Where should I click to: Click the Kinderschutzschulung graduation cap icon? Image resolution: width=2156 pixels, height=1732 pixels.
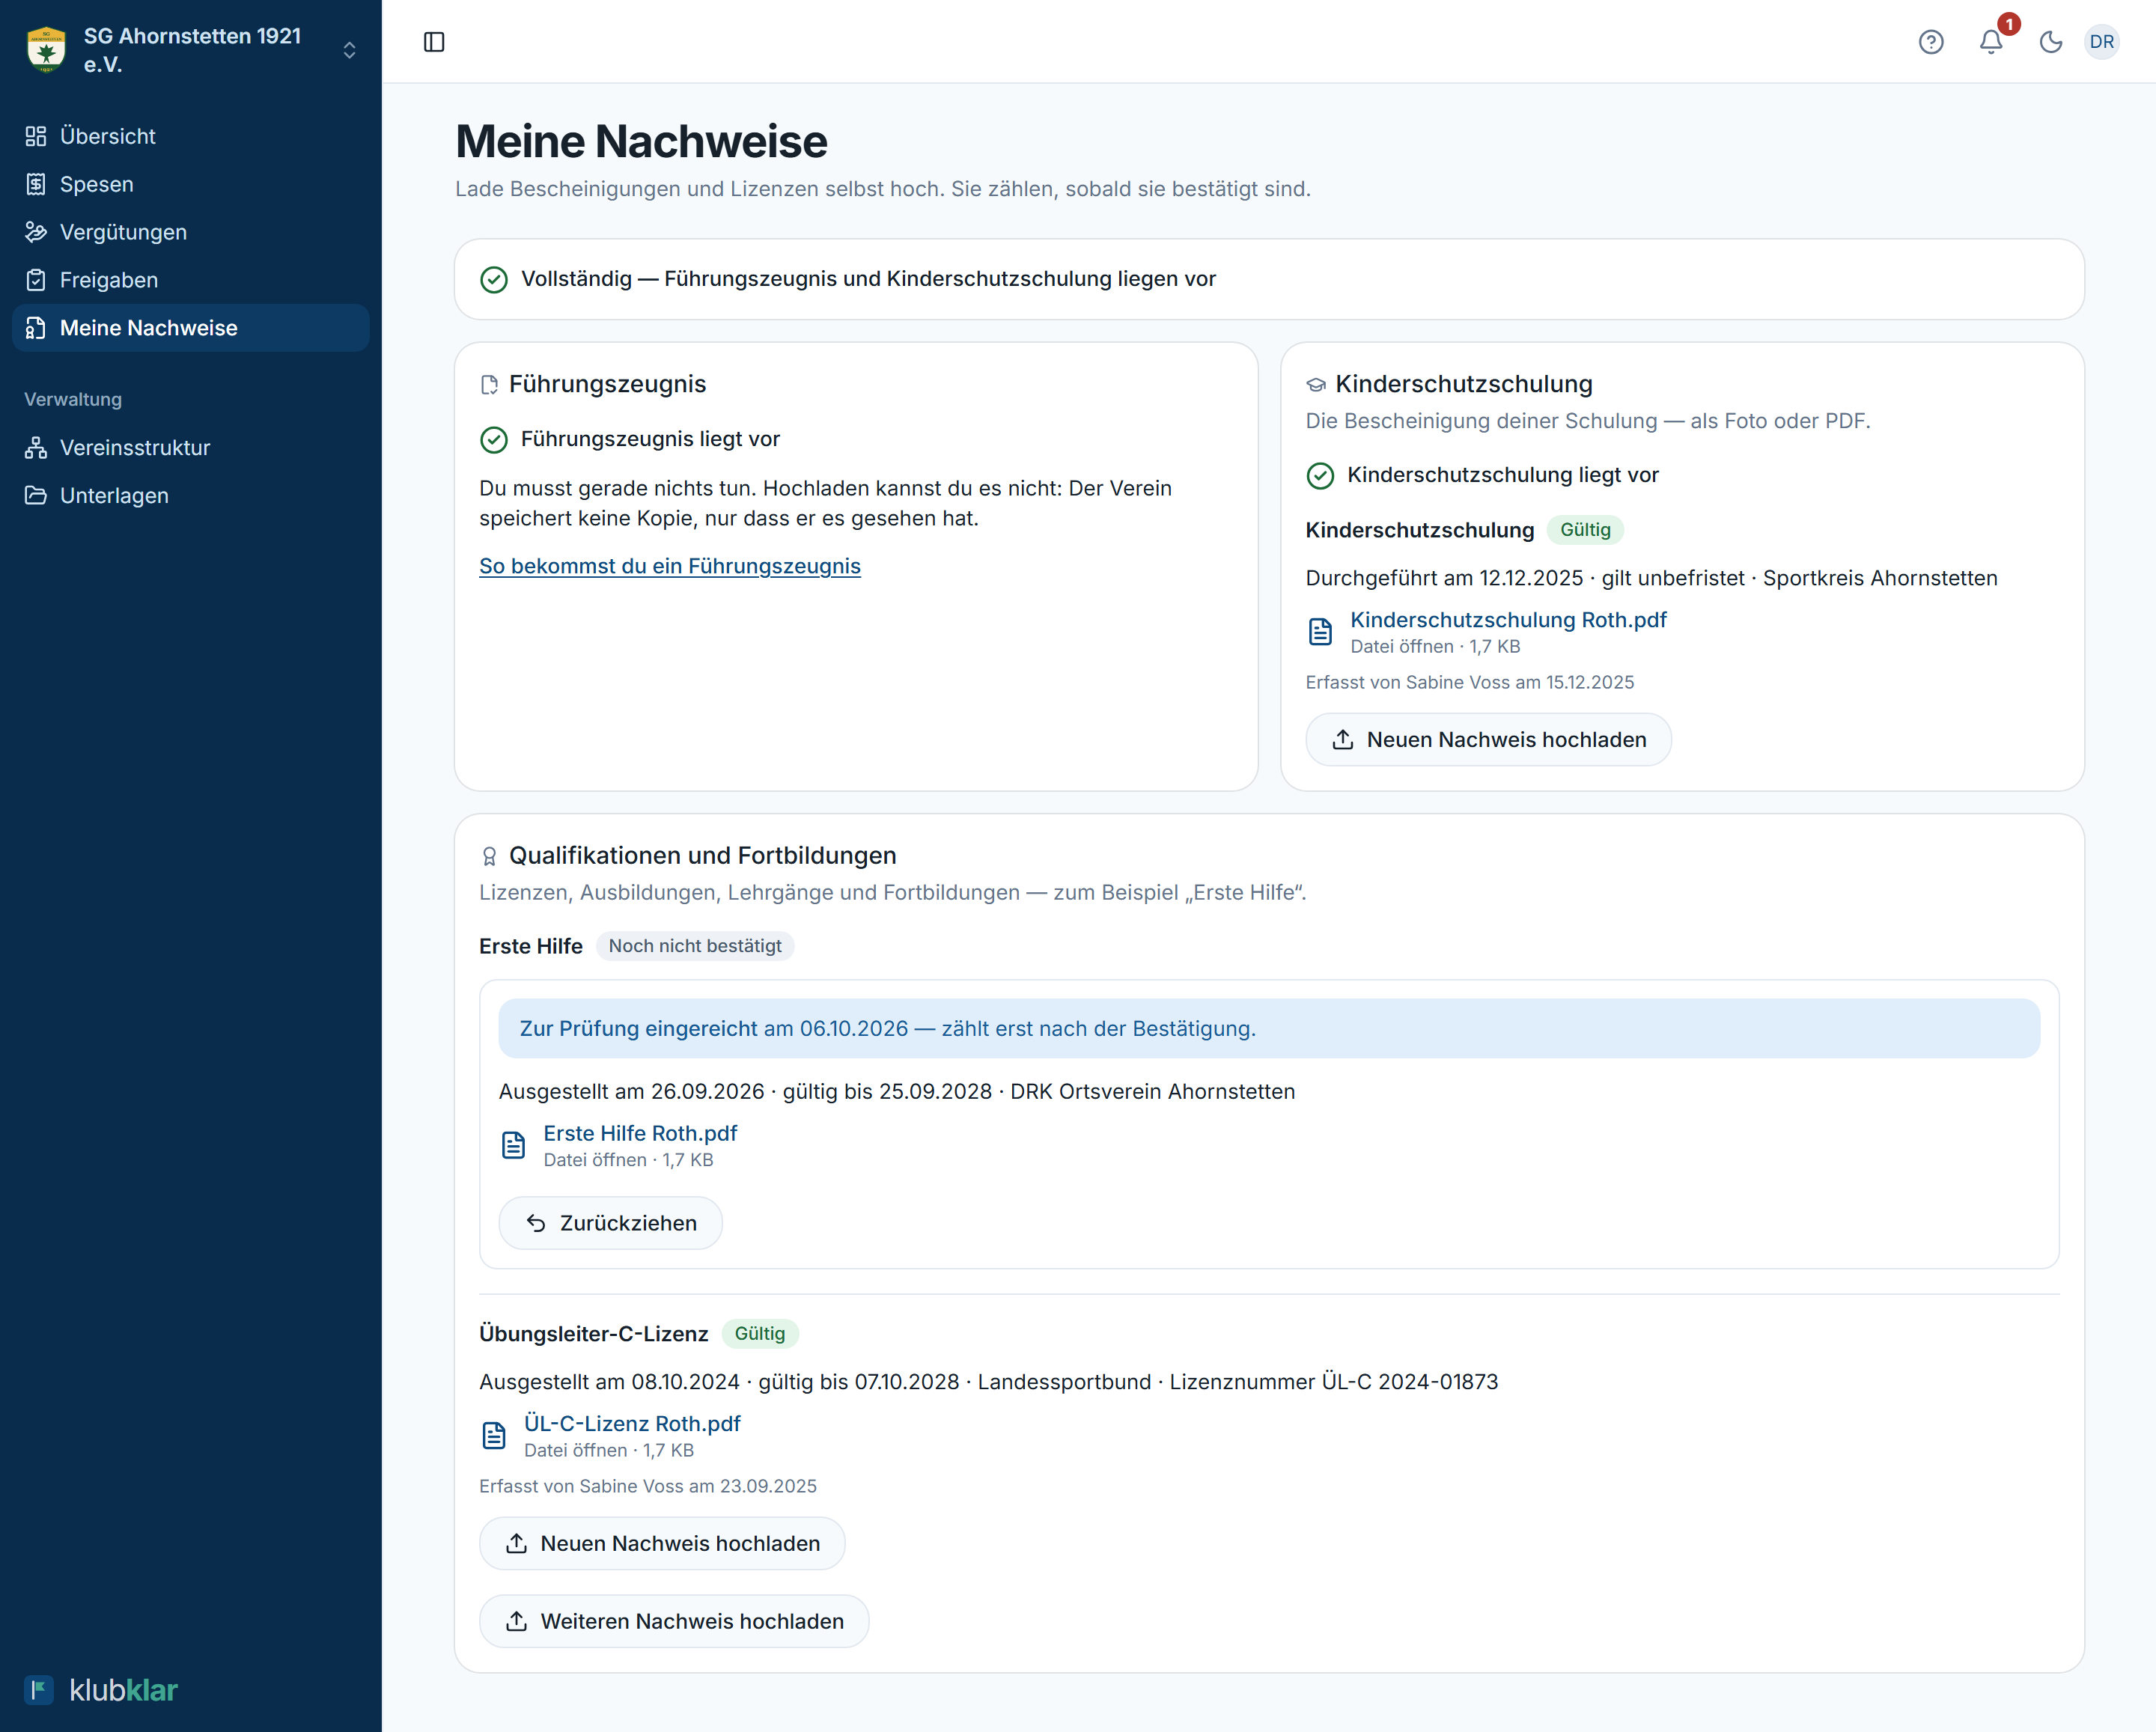coord(1316,385)
